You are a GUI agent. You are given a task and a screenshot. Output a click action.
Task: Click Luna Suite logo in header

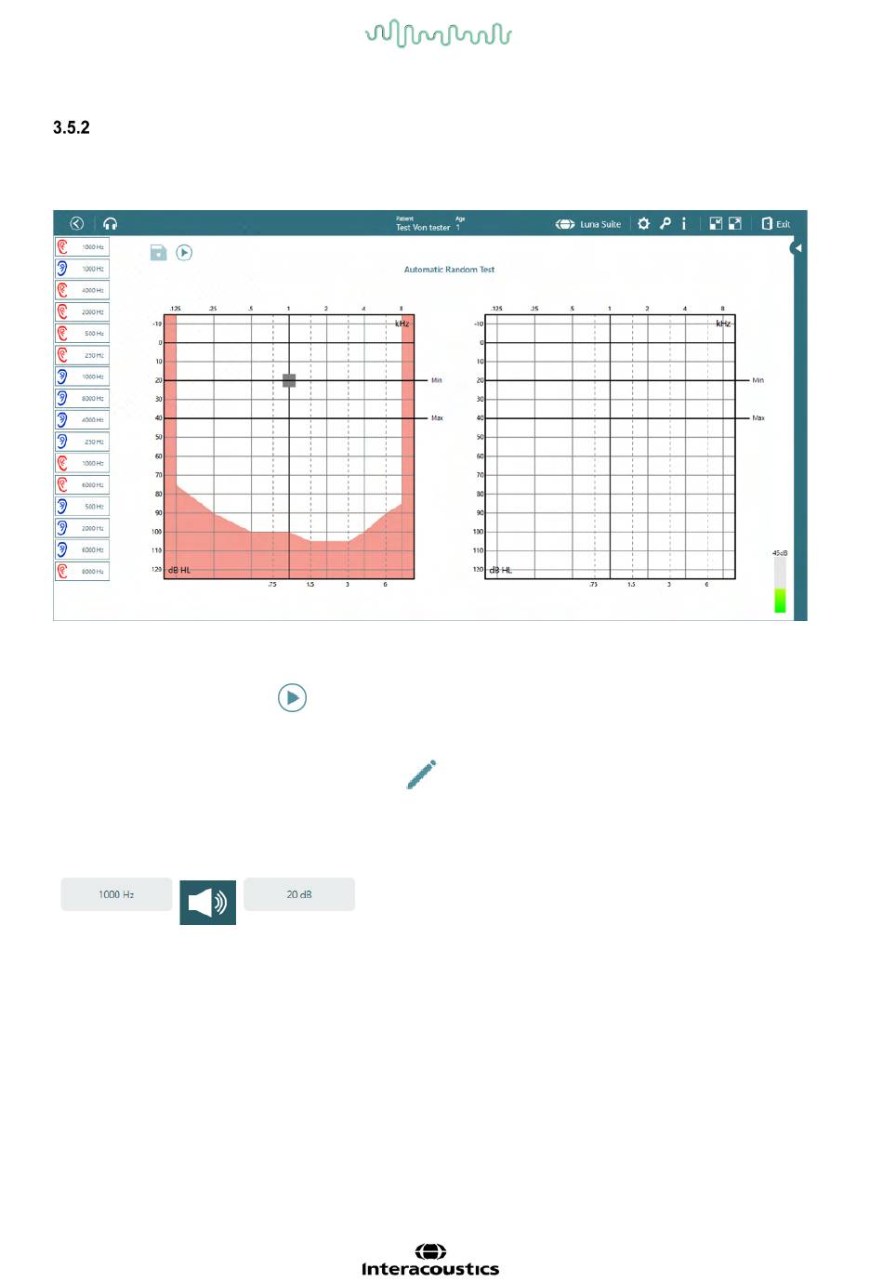click(x=588, y=224)
